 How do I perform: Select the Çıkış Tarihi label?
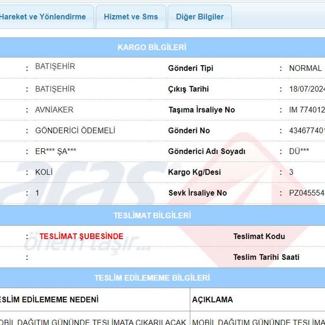188,89
